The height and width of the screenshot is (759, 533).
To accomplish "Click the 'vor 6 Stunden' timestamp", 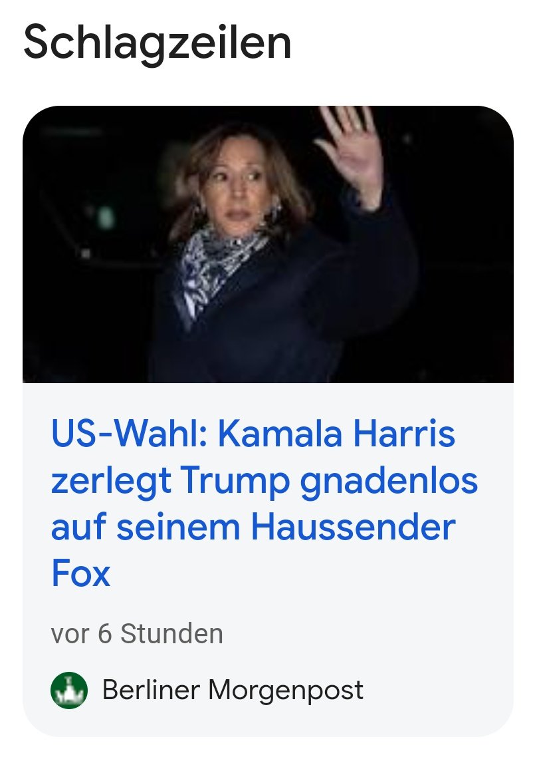I will 137,634.
